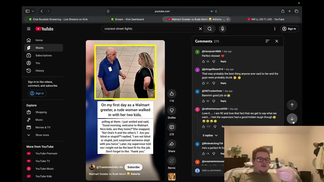Dislike the Short with thumbs down
Image resolution: width=324 pixels, height=182 pixels.
[172, 110]
